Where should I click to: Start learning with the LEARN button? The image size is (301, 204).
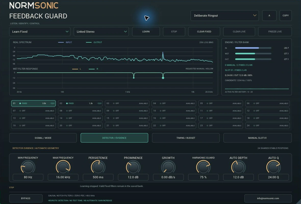point(146,32)
